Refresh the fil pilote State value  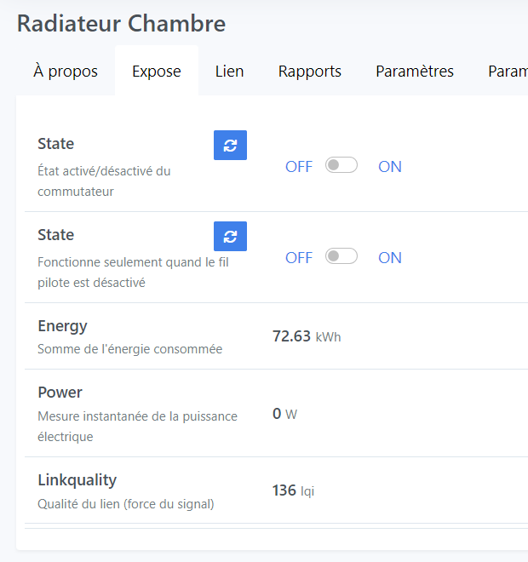click(x=230, y=237)
